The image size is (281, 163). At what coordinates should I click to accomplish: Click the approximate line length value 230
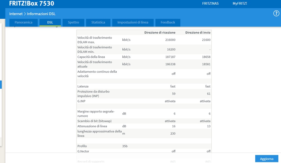pos(173,134)
